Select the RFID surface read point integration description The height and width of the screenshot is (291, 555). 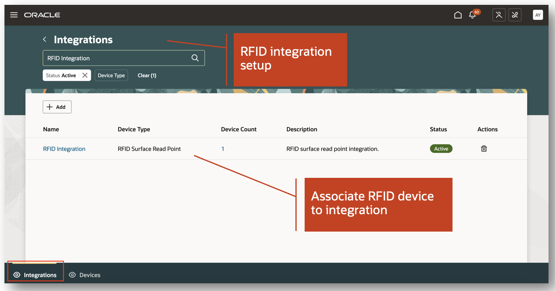332,149
